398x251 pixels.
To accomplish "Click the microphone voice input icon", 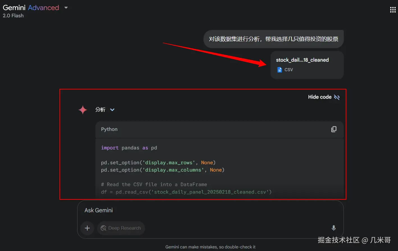I will [333, 228].
